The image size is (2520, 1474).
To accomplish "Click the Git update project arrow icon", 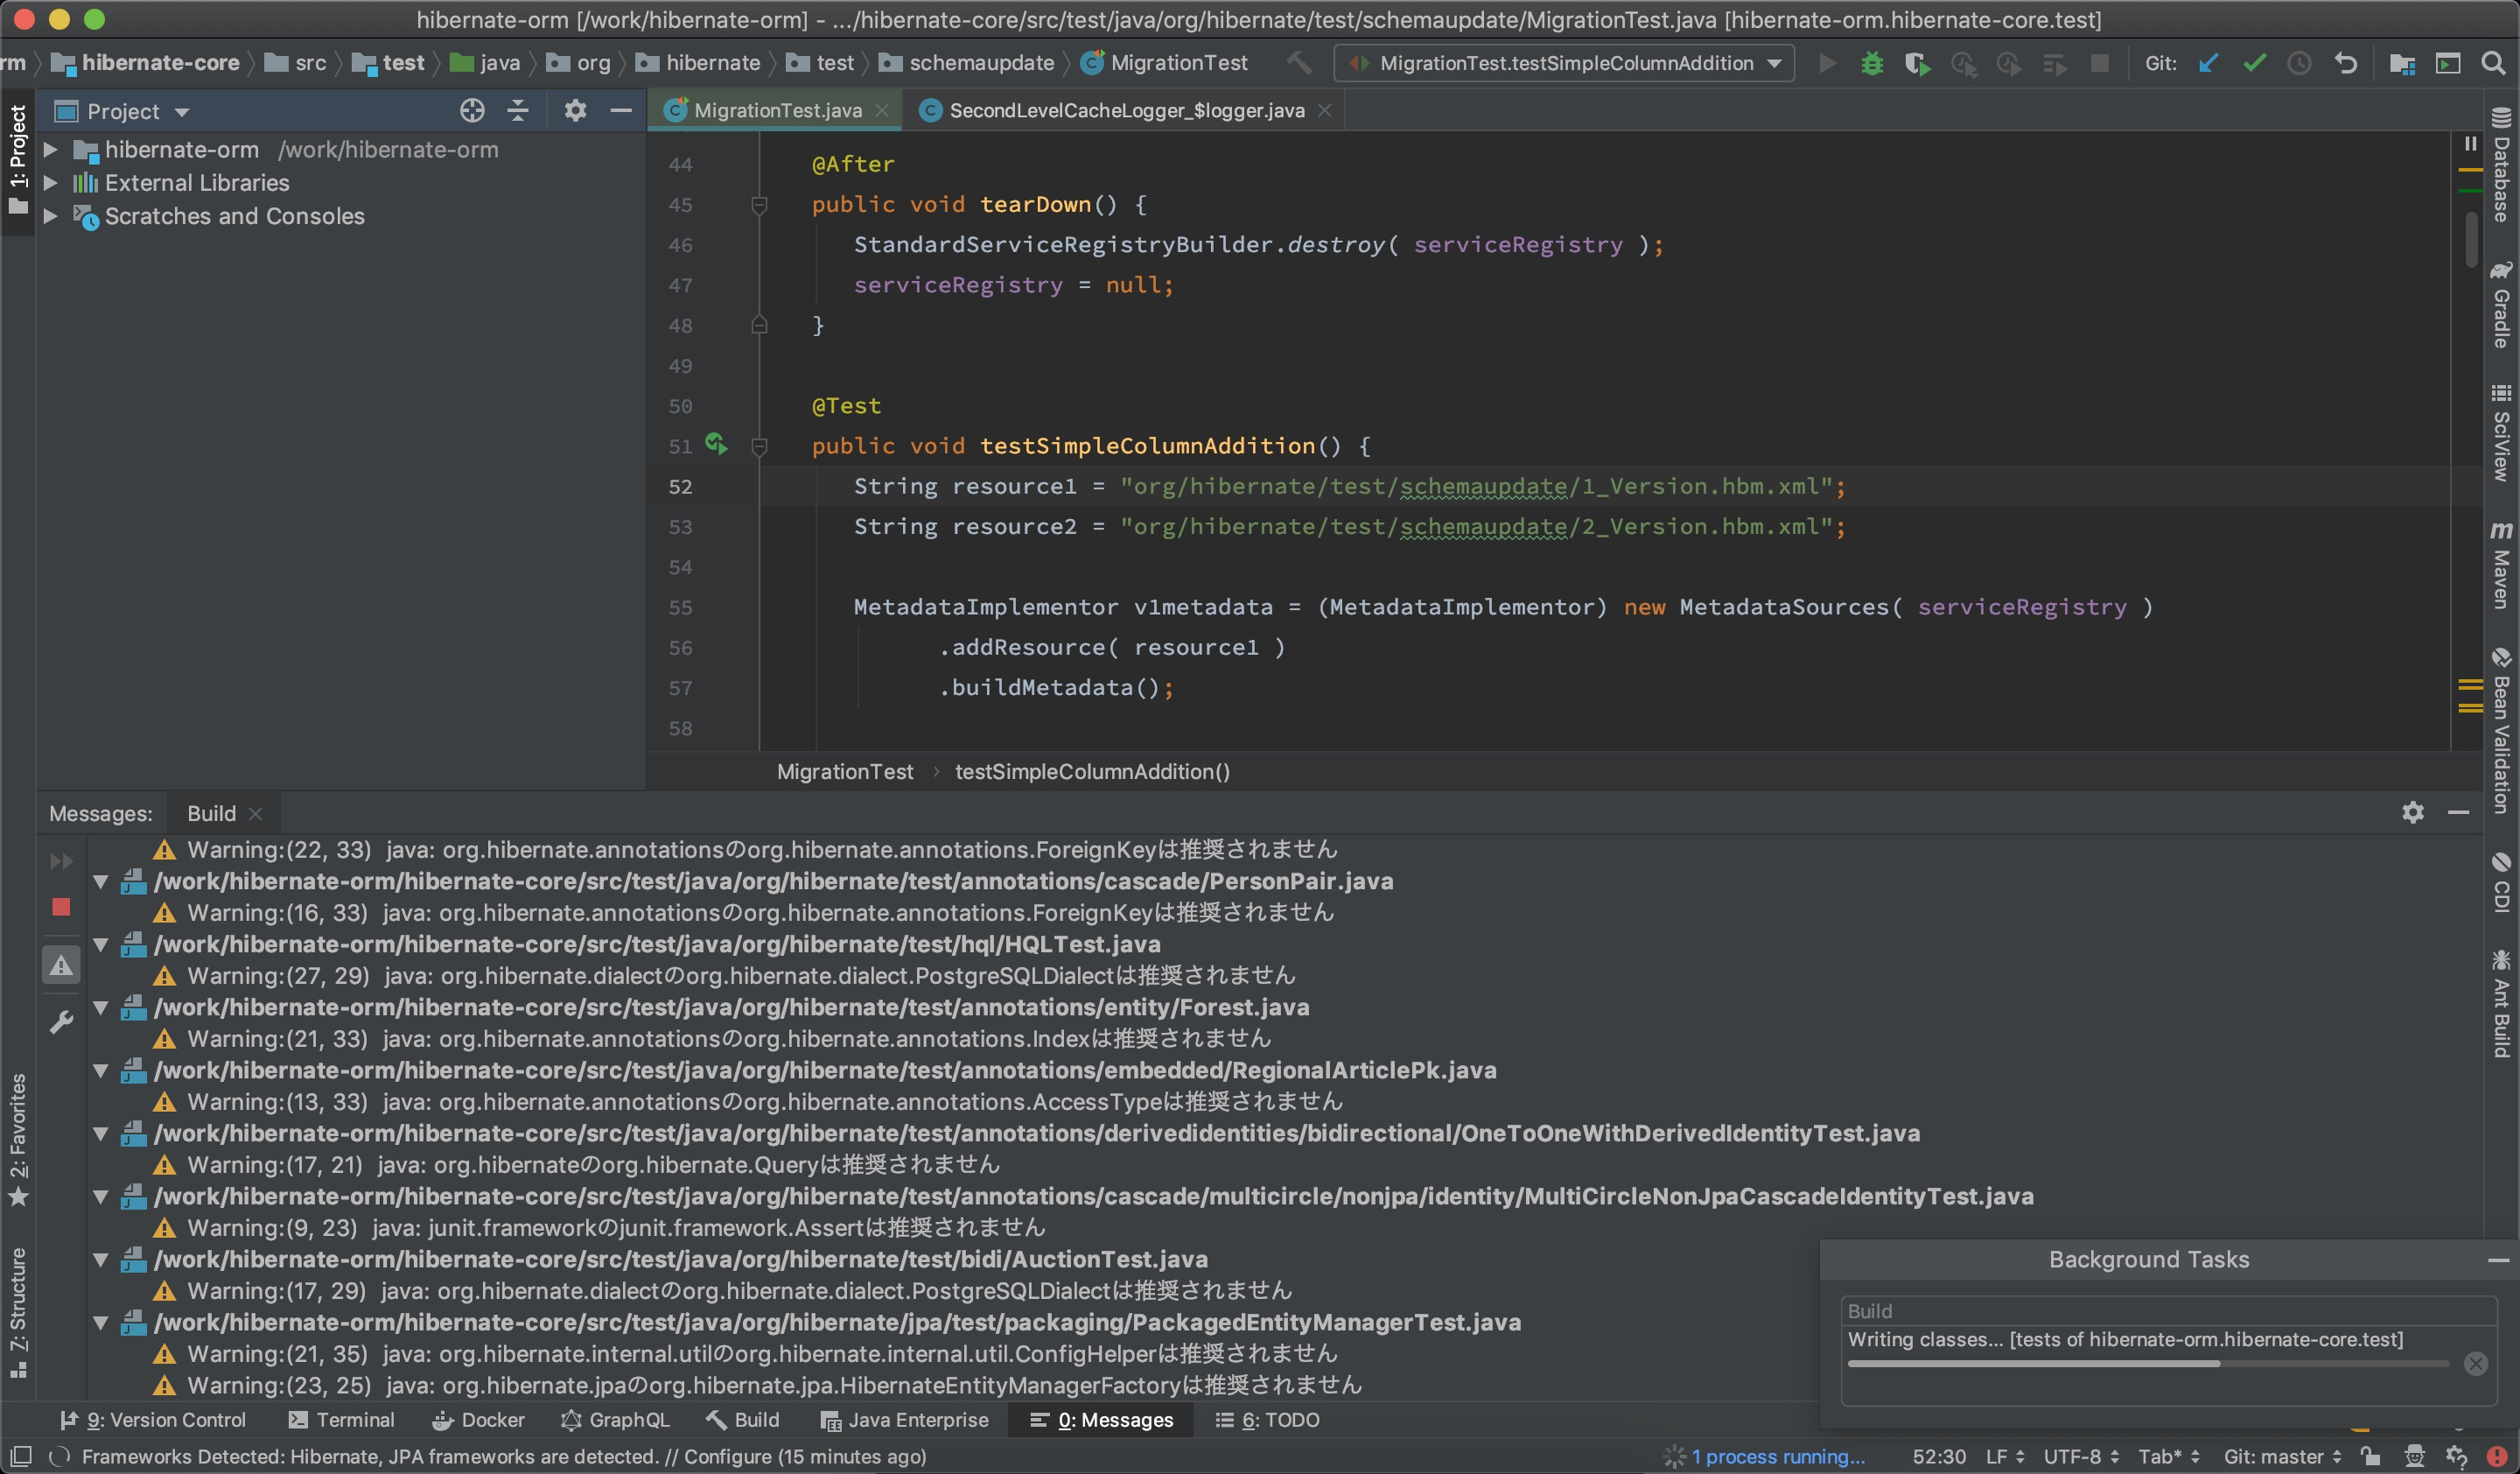I will click(x=2209, y=64).
